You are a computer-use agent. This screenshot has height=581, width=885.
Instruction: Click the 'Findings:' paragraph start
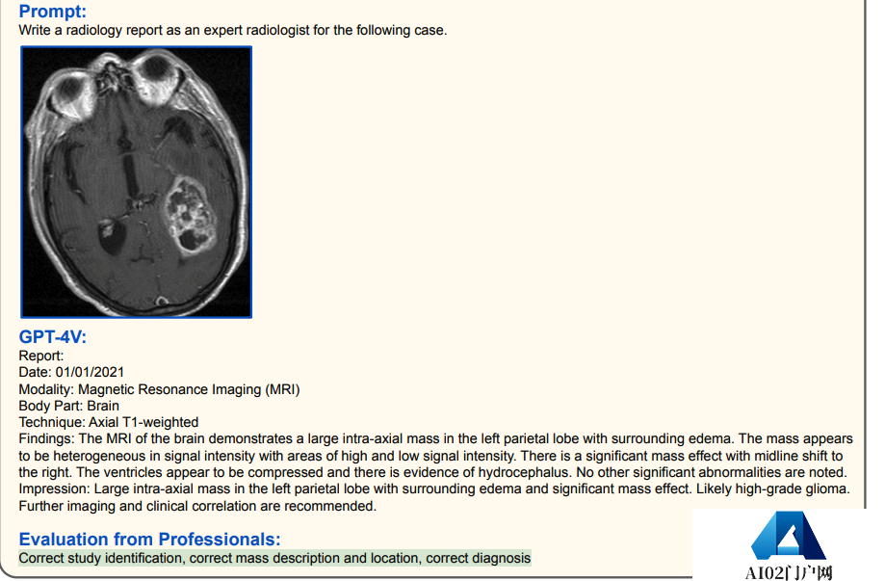tap(46, 438)
